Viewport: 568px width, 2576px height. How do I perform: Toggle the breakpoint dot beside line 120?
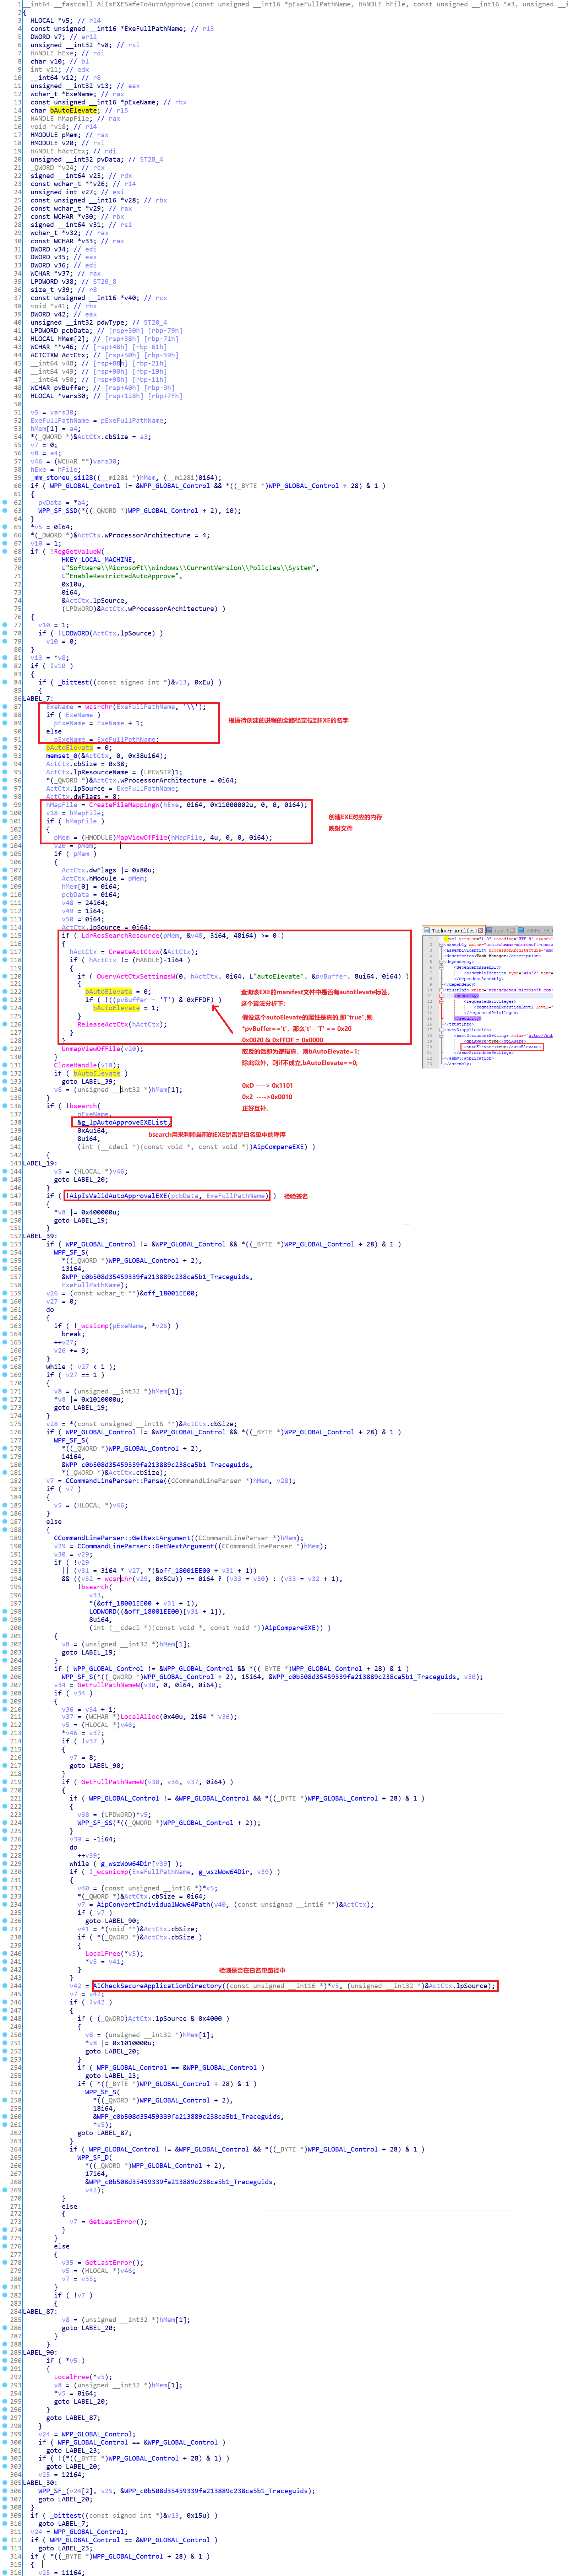point(5,976)
